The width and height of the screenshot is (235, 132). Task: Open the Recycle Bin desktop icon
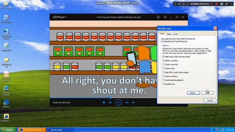[6, 47]
